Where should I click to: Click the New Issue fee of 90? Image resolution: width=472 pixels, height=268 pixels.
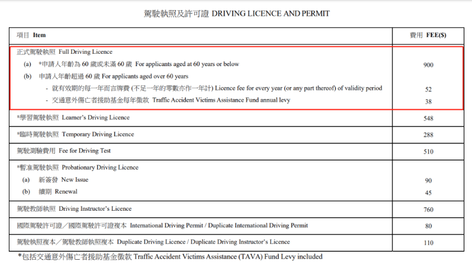[428, 180]
